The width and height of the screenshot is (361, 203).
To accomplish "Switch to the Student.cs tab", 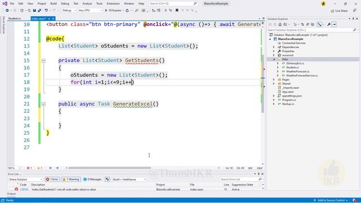I will (15, 19).
